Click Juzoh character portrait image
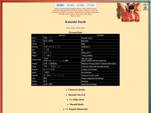Viewport: 151px width, 113px height. pos(129,12)
